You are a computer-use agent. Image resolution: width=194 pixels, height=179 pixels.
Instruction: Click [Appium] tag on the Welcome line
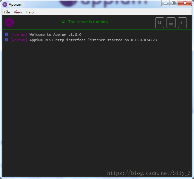19,35
